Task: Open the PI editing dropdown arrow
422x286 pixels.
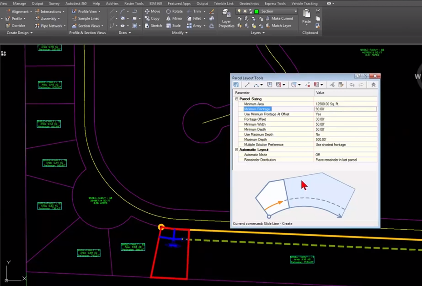Action: pyautogui.click(x=299, y=85)
